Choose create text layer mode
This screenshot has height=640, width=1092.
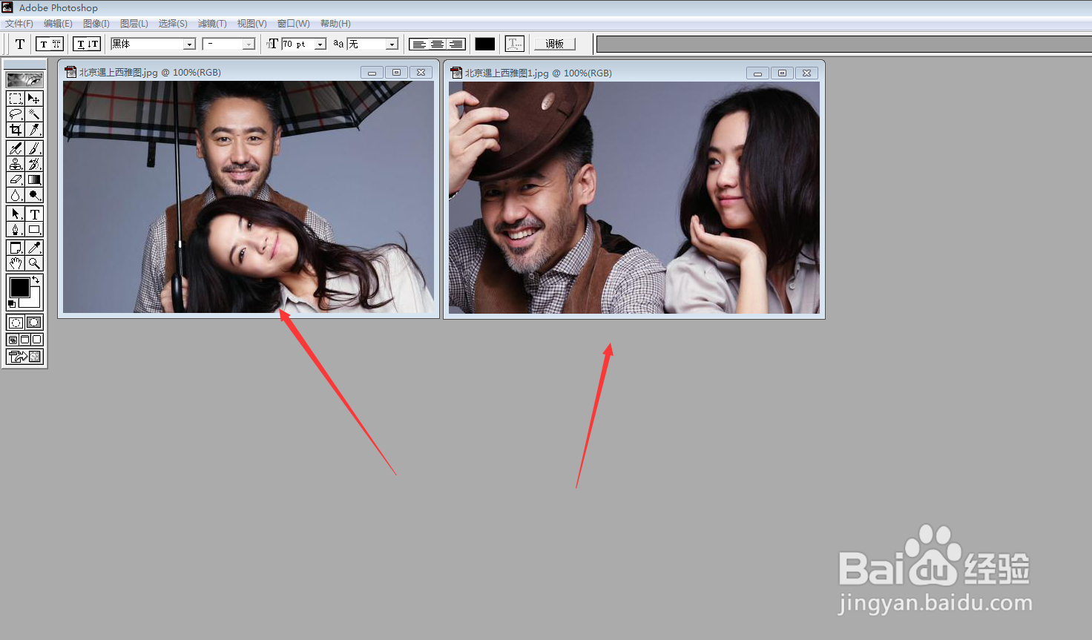tap(44, 44)
